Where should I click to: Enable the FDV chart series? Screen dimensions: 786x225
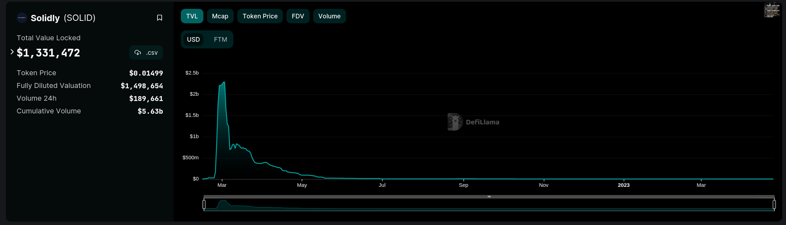point(298,16)
